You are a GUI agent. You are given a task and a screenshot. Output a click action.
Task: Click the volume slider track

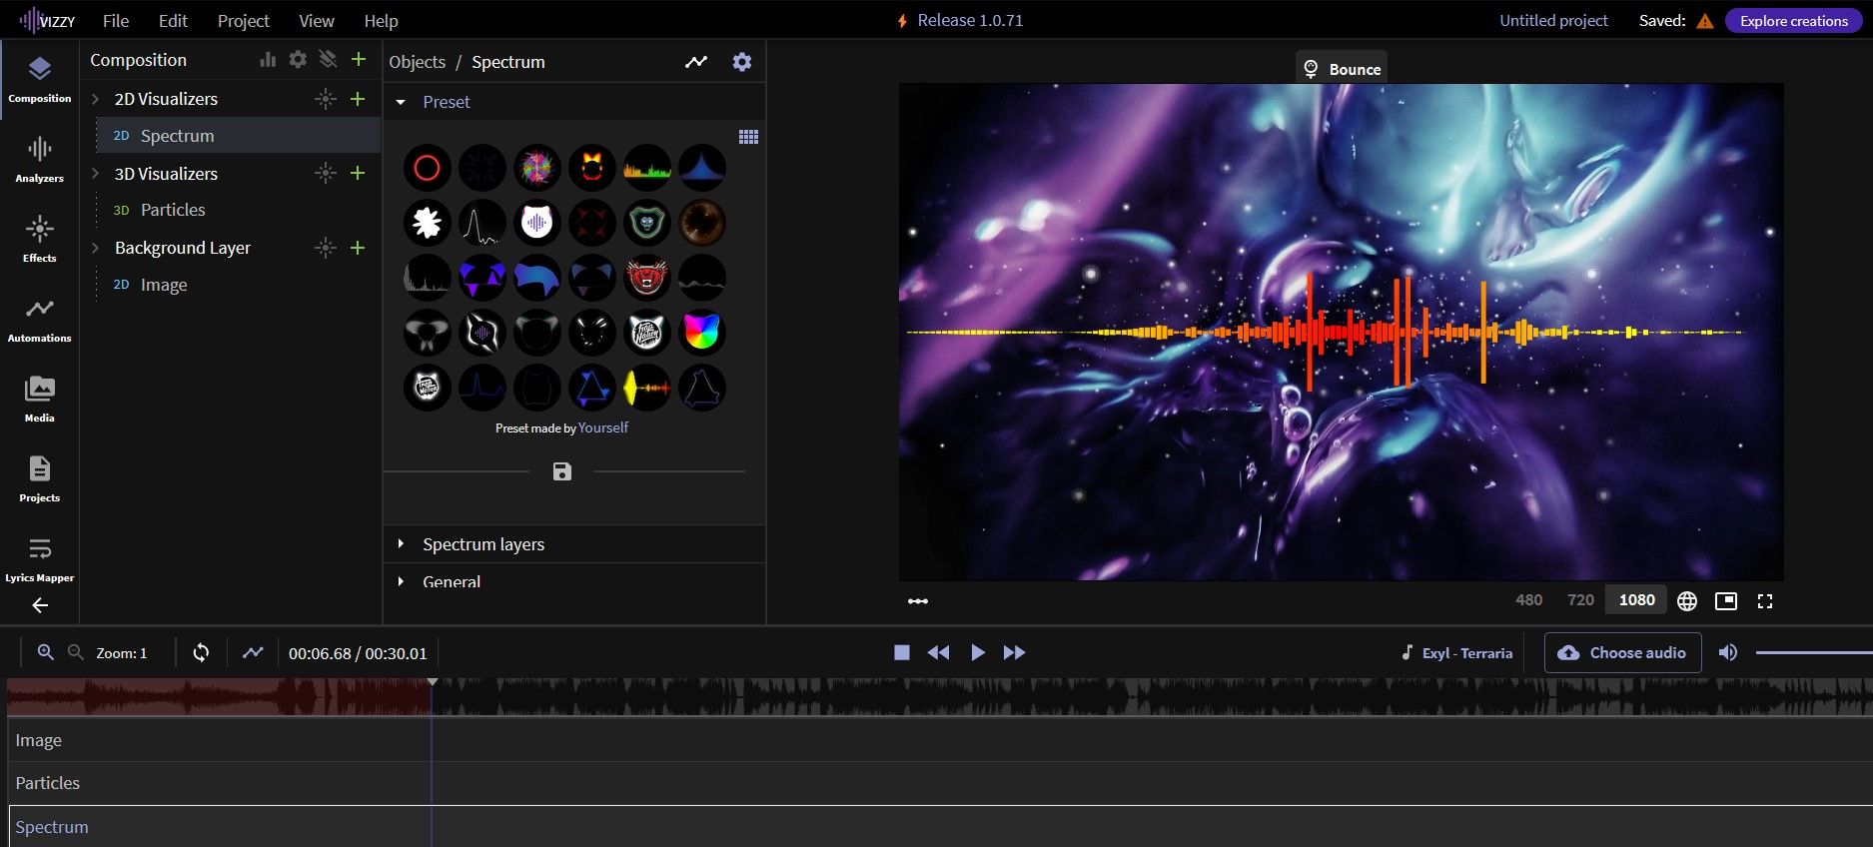tap(1813, 652)
